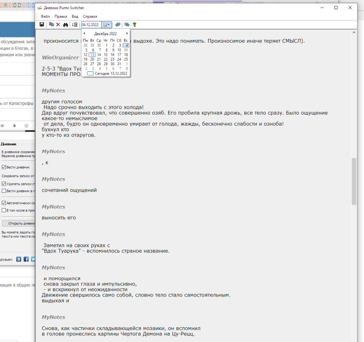This screenshot has height=342, width=364.
Task: Click 'Сегодня: 13.12.2022' in calendar
Action: (x=107, y=74)
